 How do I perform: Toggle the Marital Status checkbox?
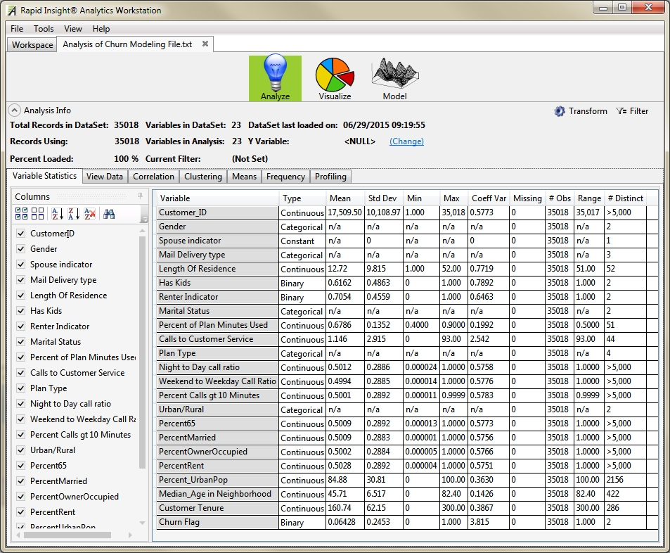click(x=20, y=341)
